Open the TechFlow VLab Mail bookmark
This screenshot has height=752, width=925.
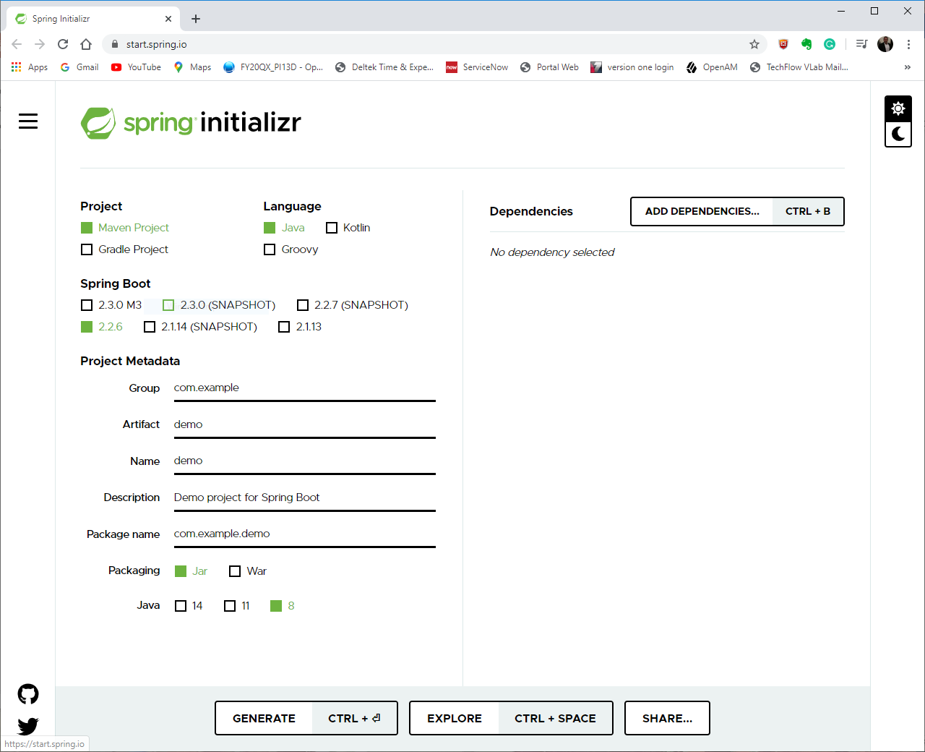pyautogui.click(x=799, y=67)
